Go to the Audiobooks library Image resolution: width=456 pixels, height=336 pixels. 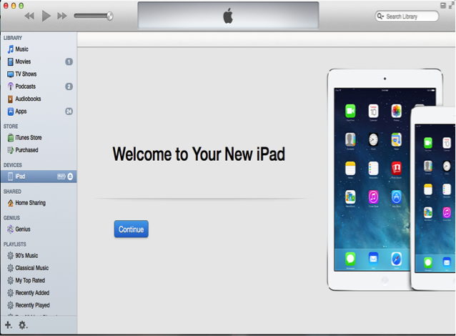point(27,99)
